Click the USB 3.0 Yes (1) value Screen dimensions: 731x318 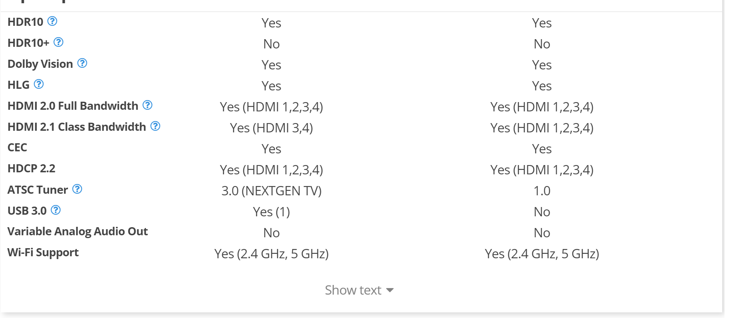272,212
